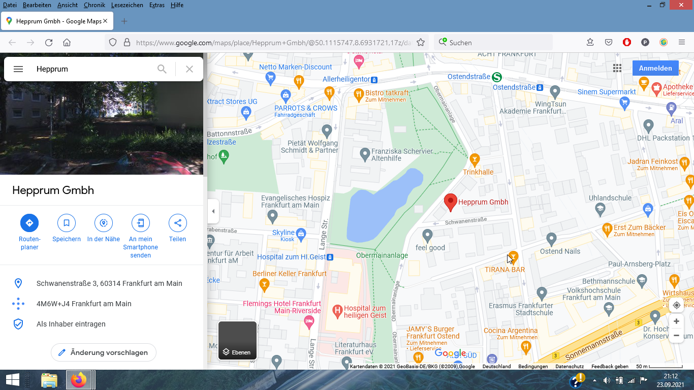Clear the Hepprum search field
This screenshot has height=390, width=694.
pos(190,69)
